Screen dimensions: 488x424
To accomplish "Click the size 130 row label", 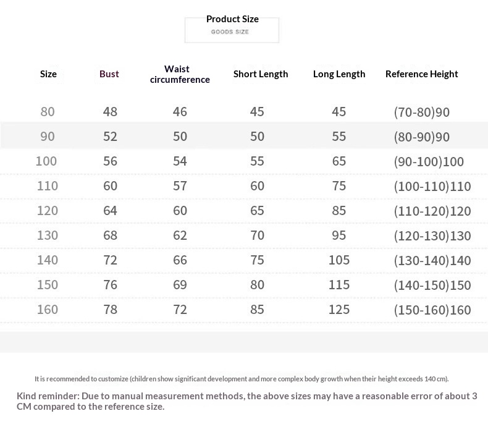I will point(48,235).
